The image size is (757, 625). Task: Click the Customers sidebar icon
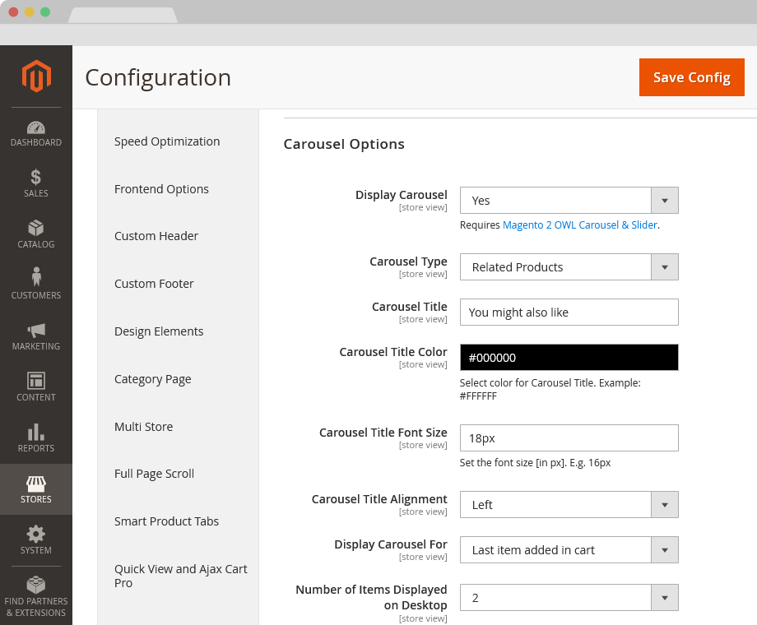pos(36,286)
